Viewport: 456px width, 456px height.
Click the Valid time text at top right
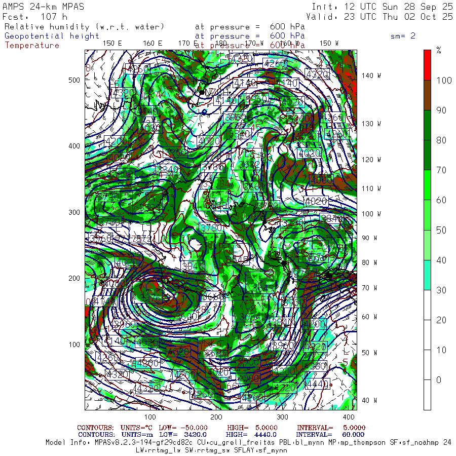379,17
